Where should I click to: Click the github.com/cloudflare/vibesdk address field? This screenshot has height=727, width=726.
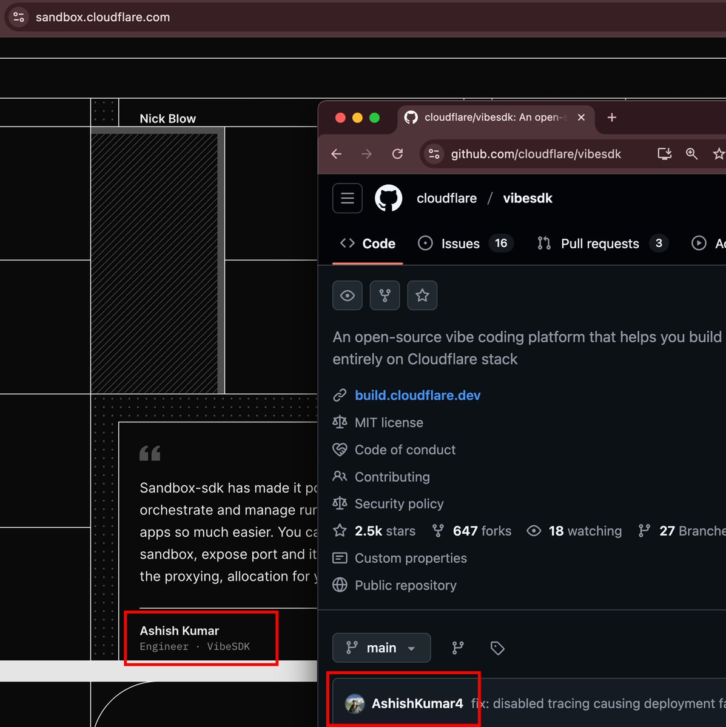tap(536, 154)
